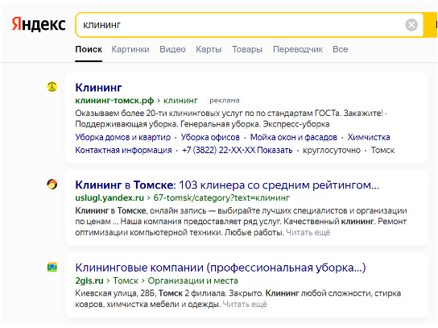Open Клининг в Томске: 103 клинера result

click(227, 185)
